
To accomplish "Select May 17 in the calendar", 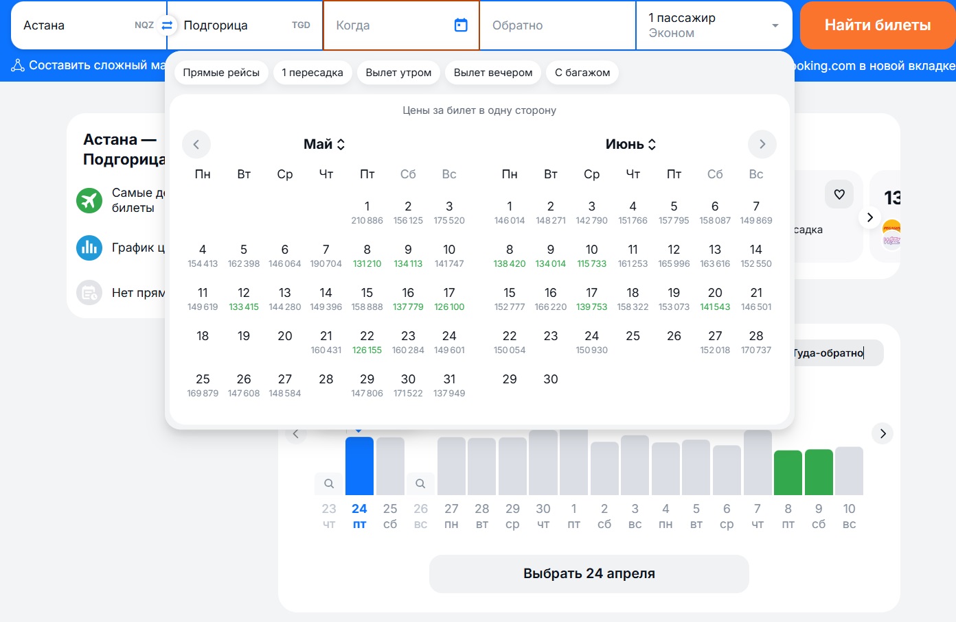I will click(449, 298).
